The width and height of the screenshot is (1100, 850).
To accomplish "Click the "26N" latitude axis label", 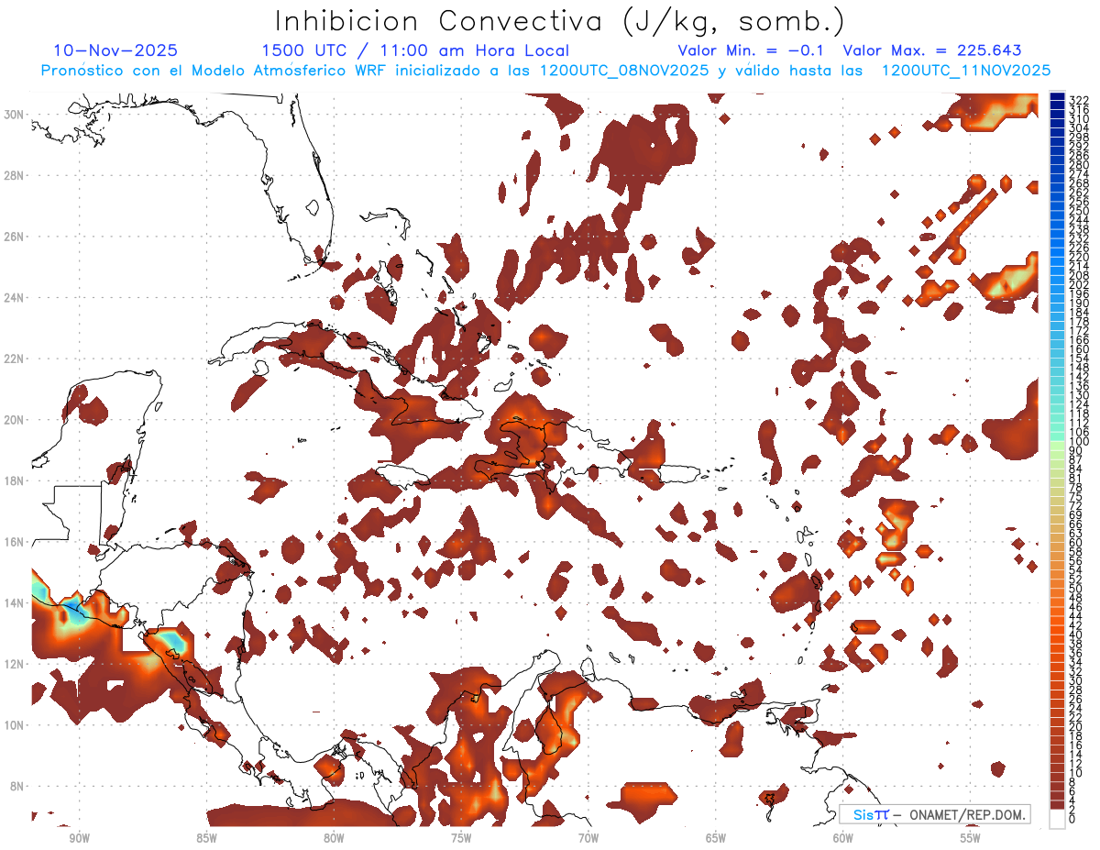I will pyautogui.click(x=14, y=237).
